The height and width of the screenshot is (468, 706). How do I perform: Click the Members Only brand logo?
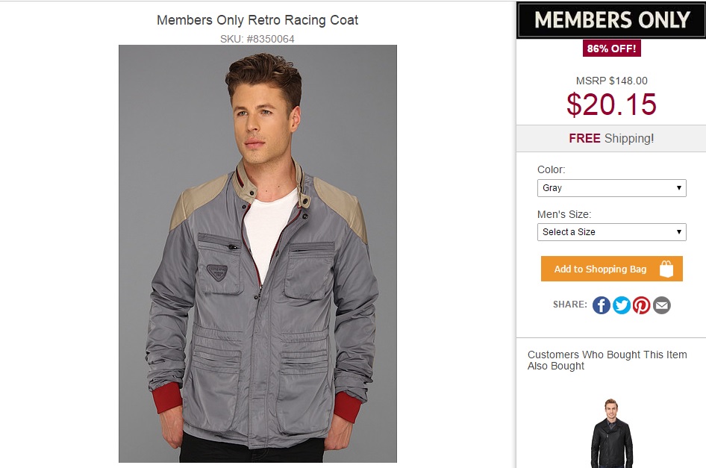click(x=611, y=20)
